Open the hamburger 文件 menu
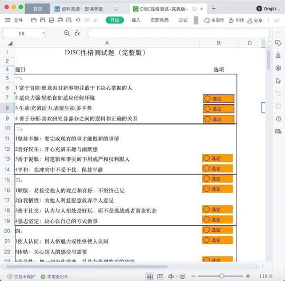This screenshot has width=285, height=281. [x=14, y=20]
